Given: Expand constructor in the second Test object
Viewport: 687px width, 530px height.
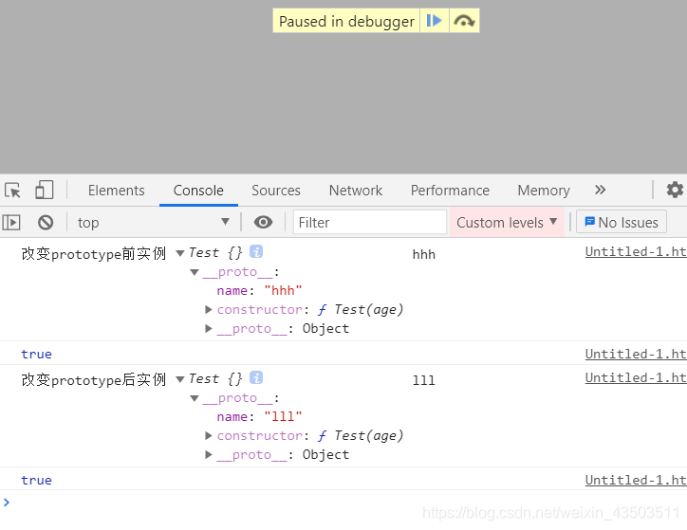Looking at the screenshot, I should [x=209, y=436].
